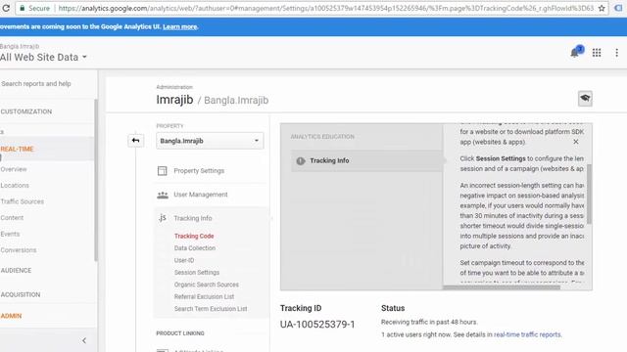The image size is (627, 352).
Task: Open Real-Time Conversions report
Action: click(x=19, y=250)
